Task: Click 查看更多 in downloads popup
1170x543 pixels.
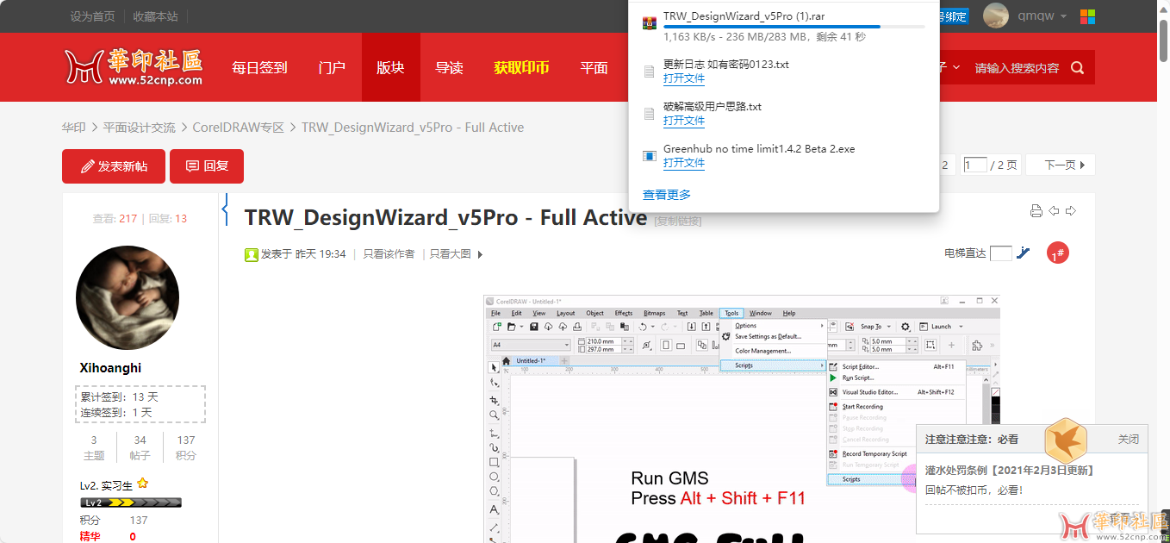Action: click(x=667, y=195)
